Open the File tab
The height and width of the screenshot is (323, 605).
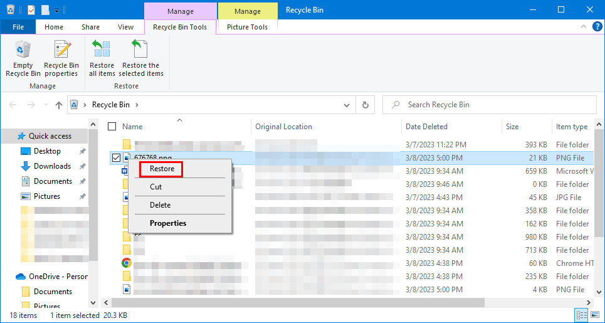(18, 27)
